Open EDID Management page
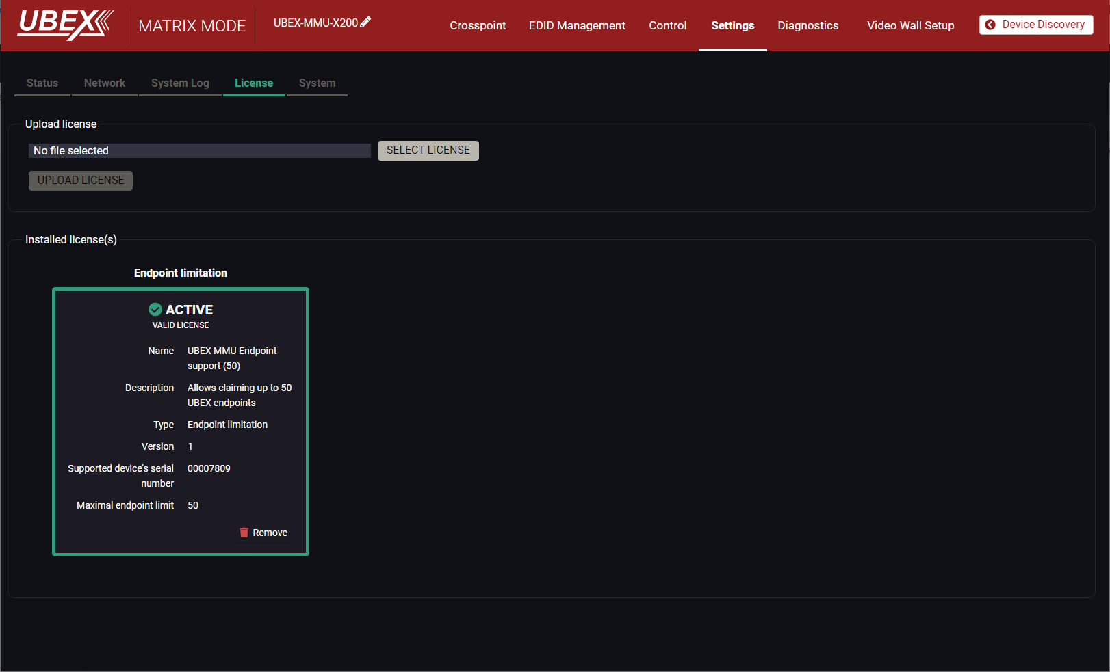1110x672 pixels. [x=577, y=25]
